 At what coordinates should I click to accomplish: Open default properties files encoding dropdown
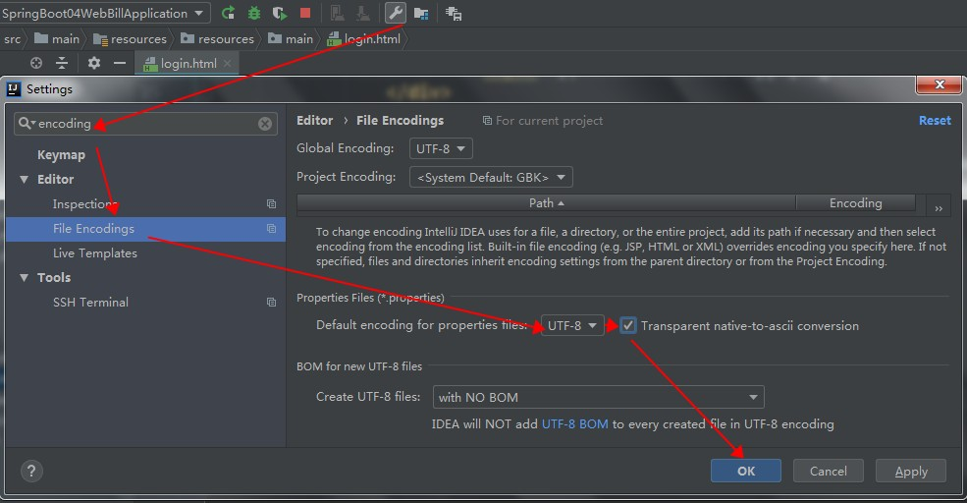pyautogui.click(x=572, y=325)
